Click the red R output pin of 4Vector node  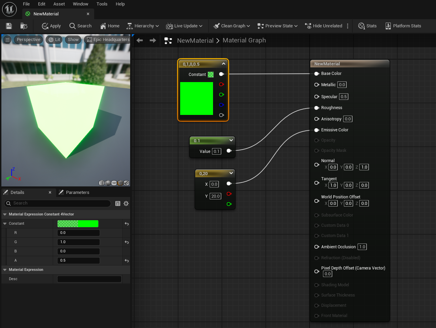tap(221, 84)
